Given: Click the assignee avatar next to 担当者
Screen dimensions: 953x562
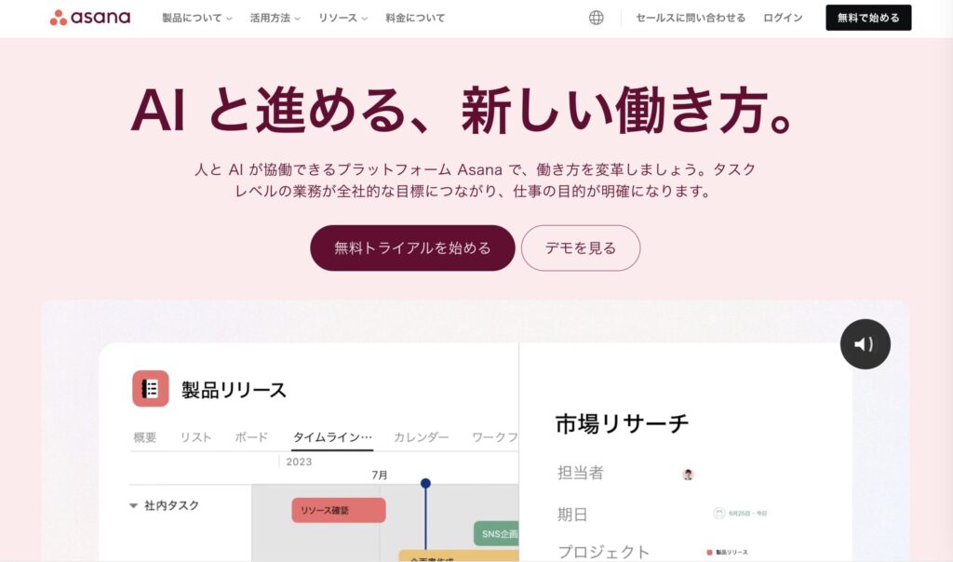Looking at the screenshot, I should coord(688,475).
